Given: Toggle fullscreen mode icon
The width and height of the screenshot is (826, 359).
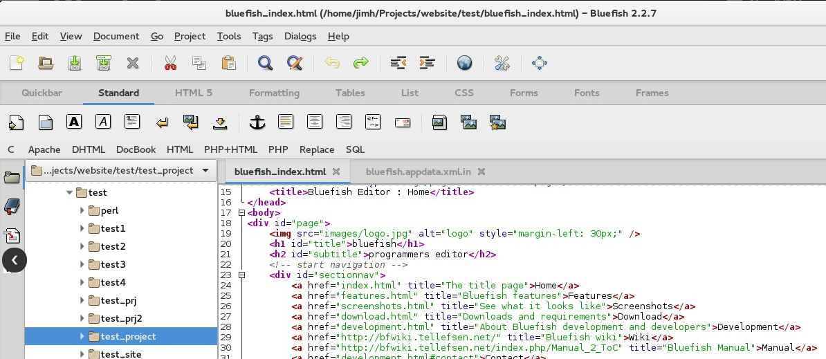Looking at the screenshot, I should [x=540, y=63].
